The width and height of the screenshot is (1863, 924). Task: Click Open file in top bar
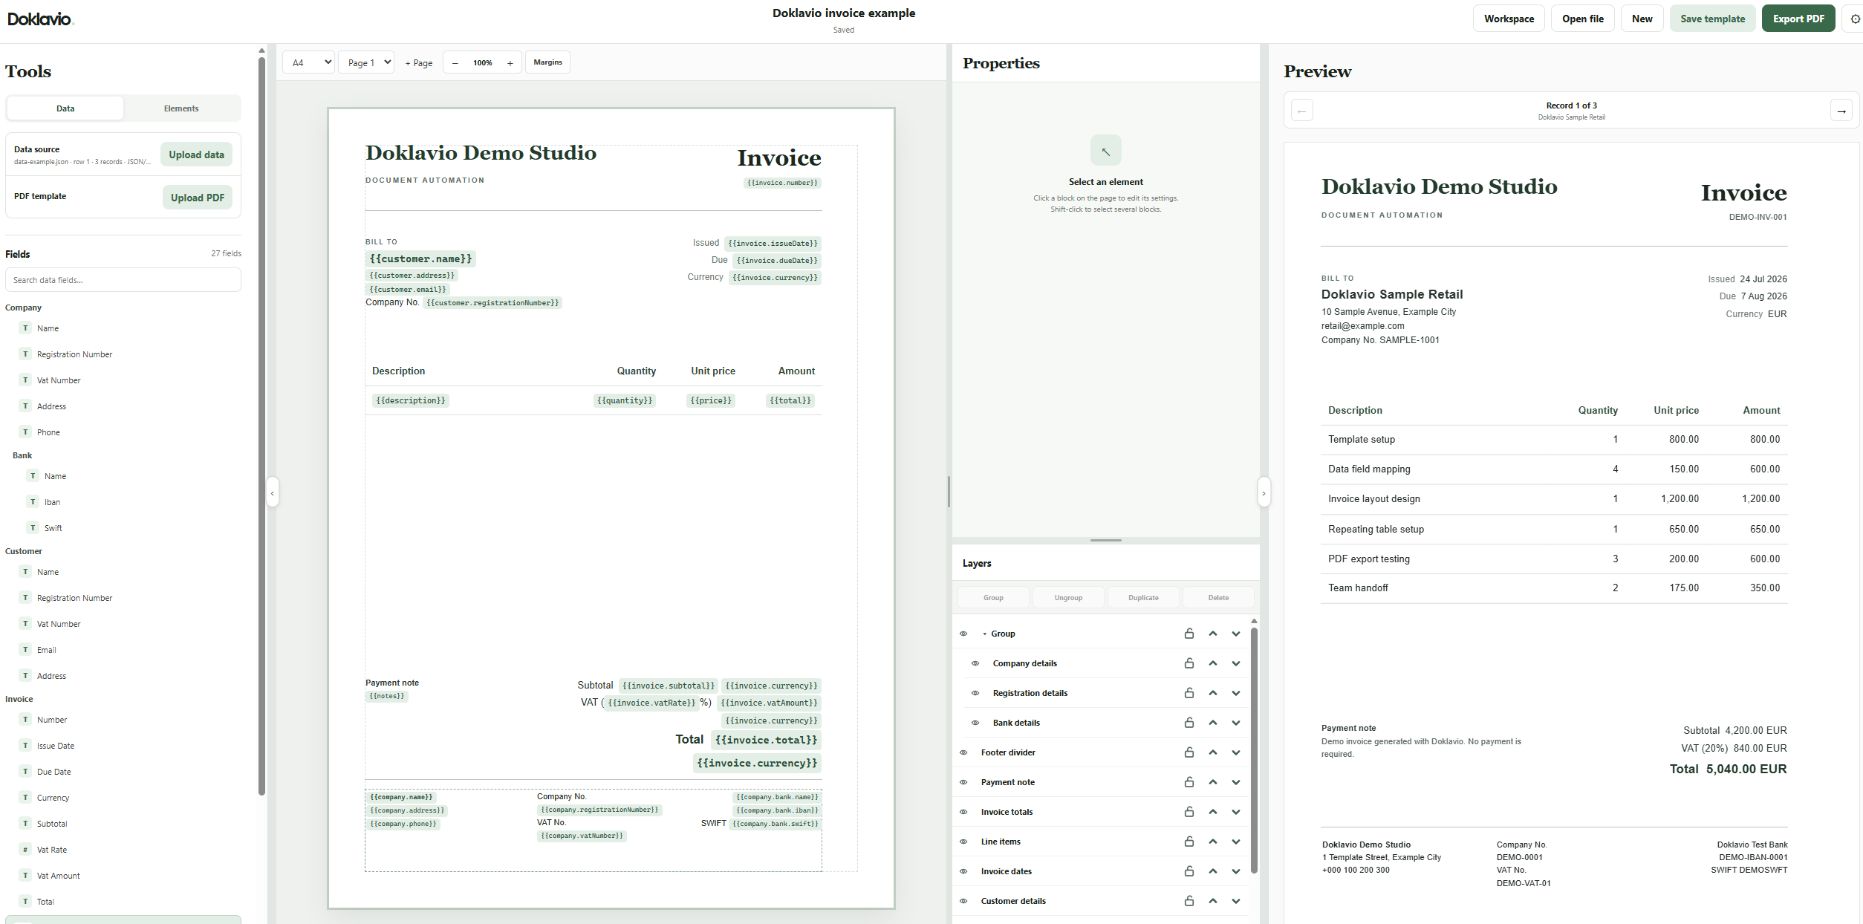pyautogui.click(x=1582, y=19)
